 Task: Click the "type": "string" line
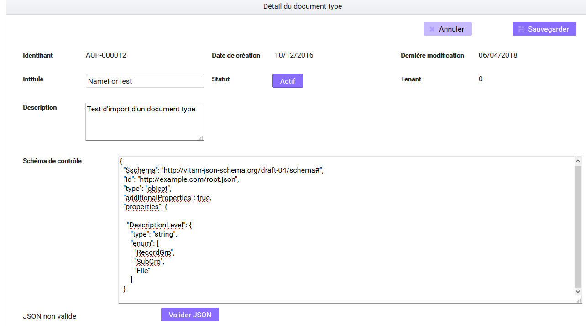click(x=154, y=234)
